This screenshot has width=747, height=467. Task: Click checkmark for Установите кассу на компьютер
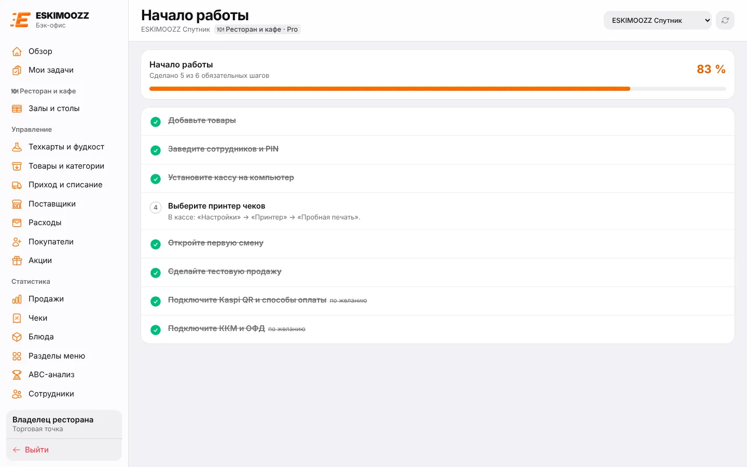coord(156,179)
